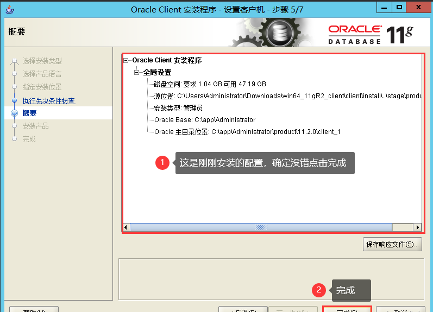Click the horizontal scrollbar left arrow
The width and height of the screenshot is (433, 312).
pyautogui.click(x=126, y=227)
